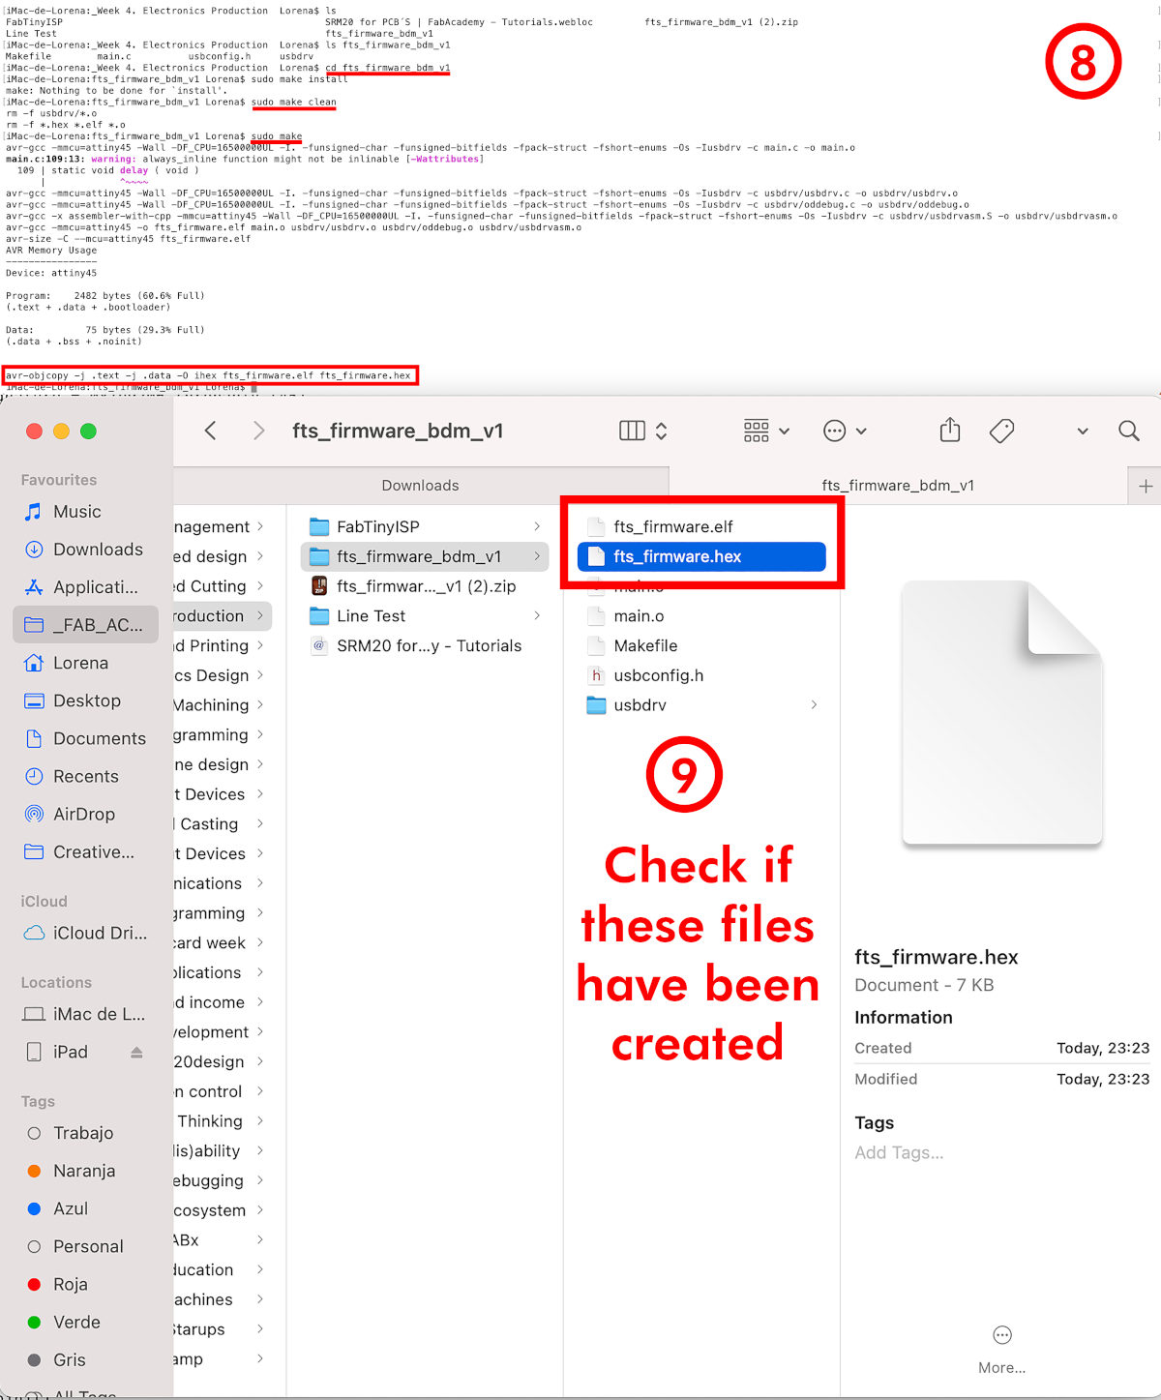1161x1400 pixels.
Task: Select the fts_firmware.hex file
Action: 701,556
